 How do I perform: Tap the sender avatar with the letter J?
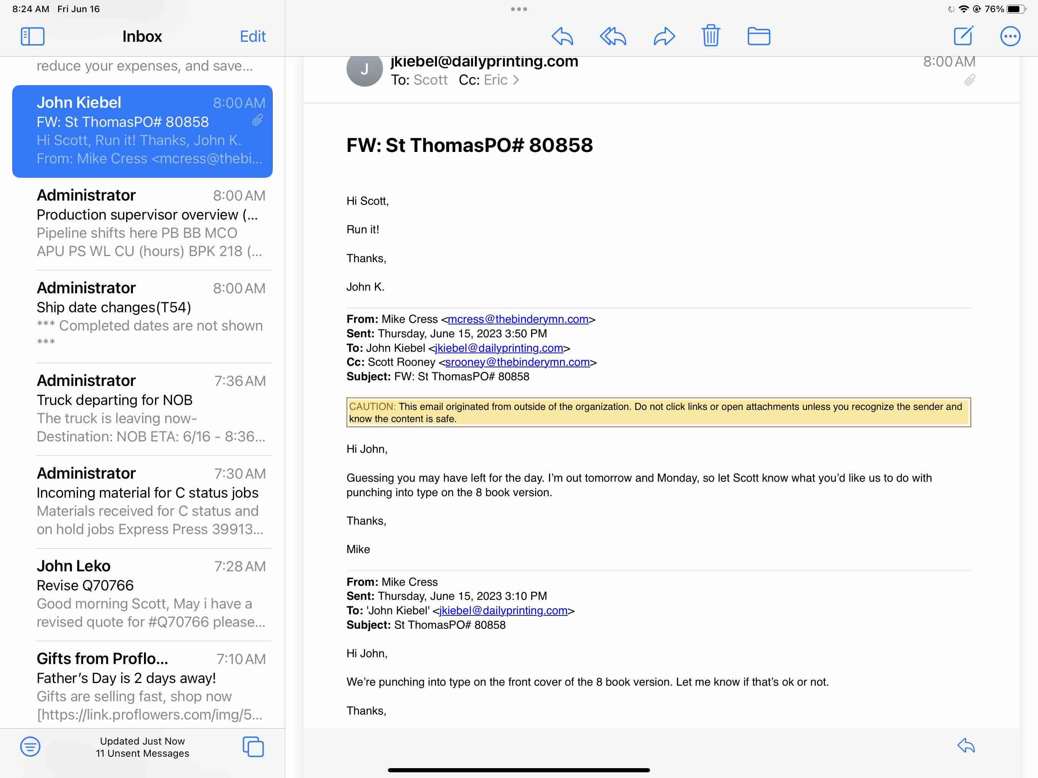tap(364, 70)
